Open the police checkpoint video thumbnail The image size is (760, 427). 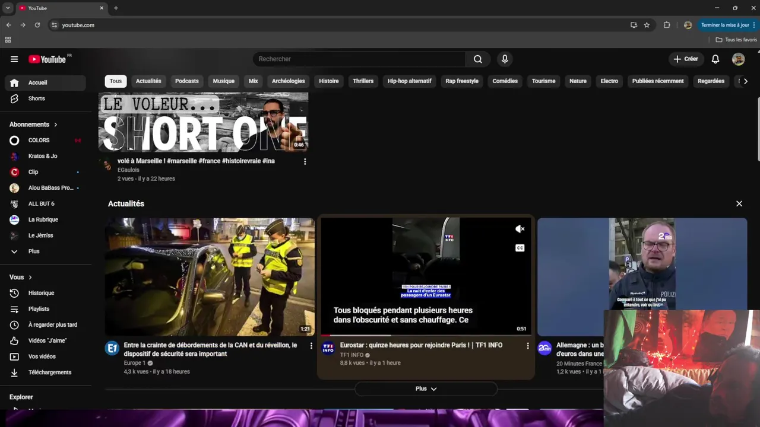(210, 277)
